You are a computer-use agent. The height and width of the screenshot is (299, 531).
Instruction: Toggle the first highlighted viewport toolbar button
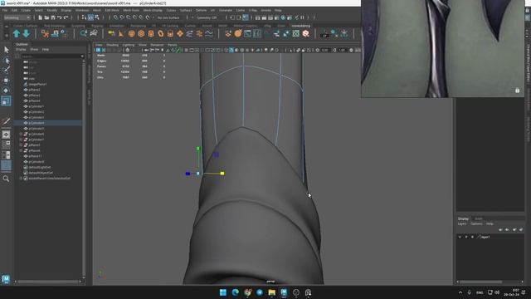coord(98,50)
